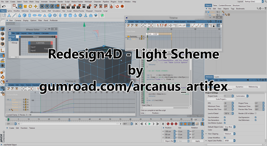Viewport: 267px width, 146px height.
Task: Open Dope Sheet mode icon in Timeline window
Action: [x=128, y=26]
